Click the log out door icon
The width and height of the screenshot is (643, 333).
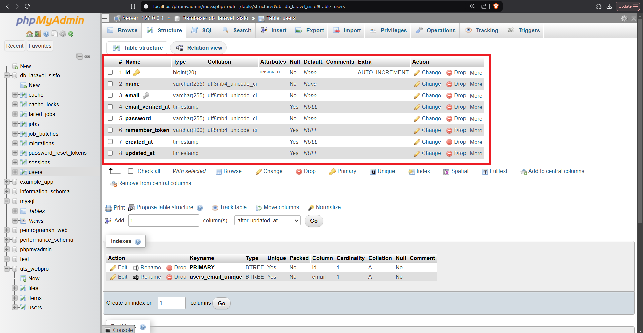[38, 34]
